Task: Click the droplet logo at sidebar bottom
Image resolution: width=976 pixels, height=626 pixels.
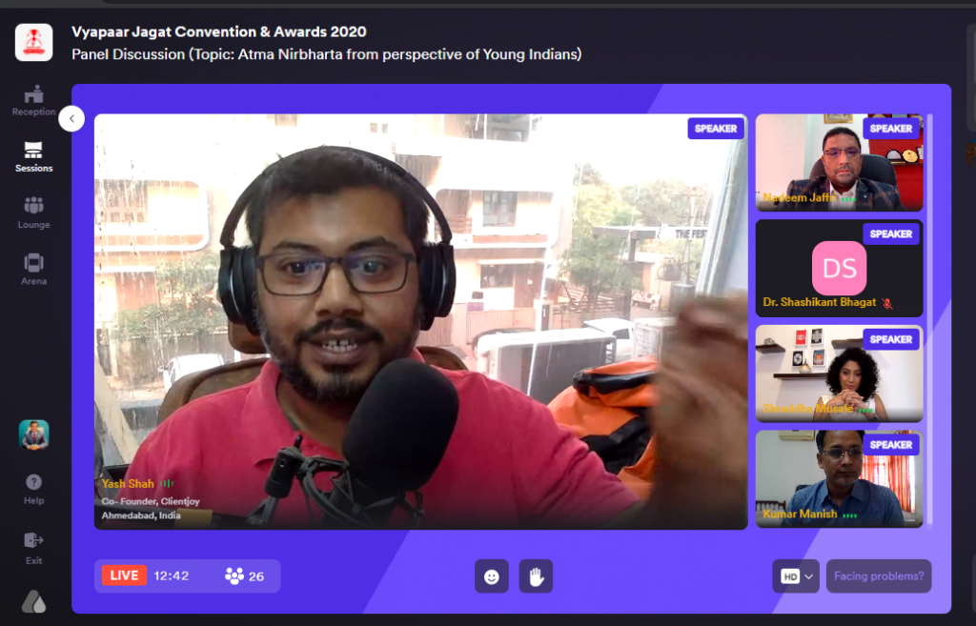Action: [x=33, y=601]
